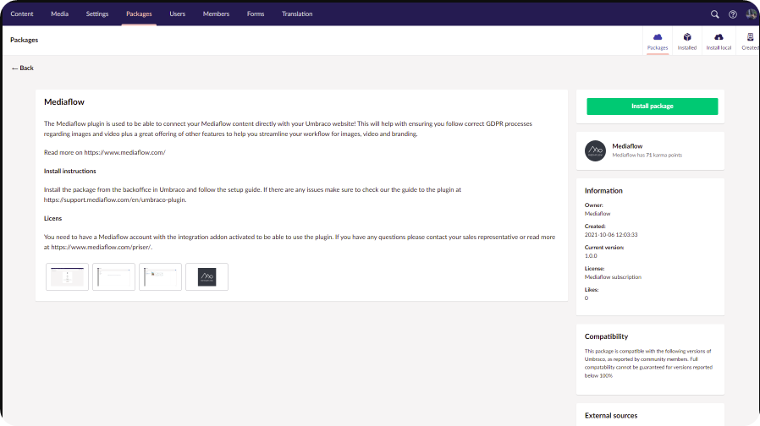Open the Forms section
Screen dimensions: 760x426
(256, 14)
